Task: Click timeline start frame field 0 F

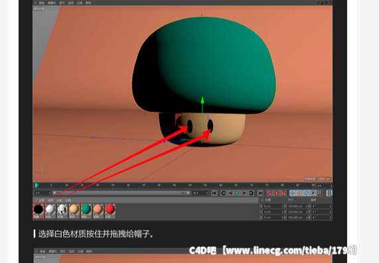Action: point(42,193)
